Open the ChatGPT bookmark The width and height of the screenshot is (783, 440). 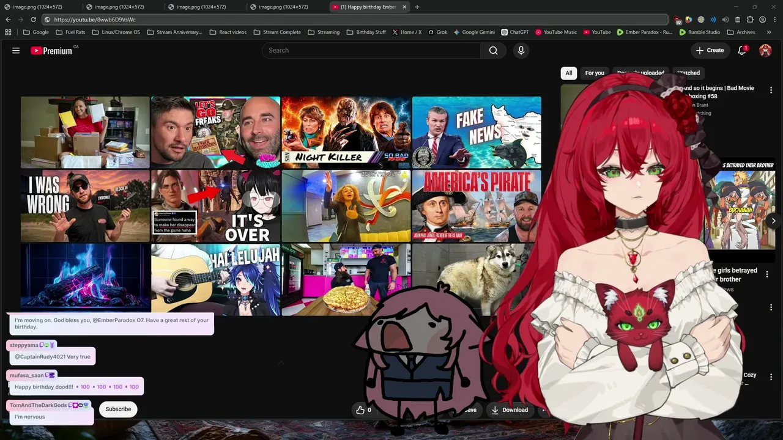(515, 32)
